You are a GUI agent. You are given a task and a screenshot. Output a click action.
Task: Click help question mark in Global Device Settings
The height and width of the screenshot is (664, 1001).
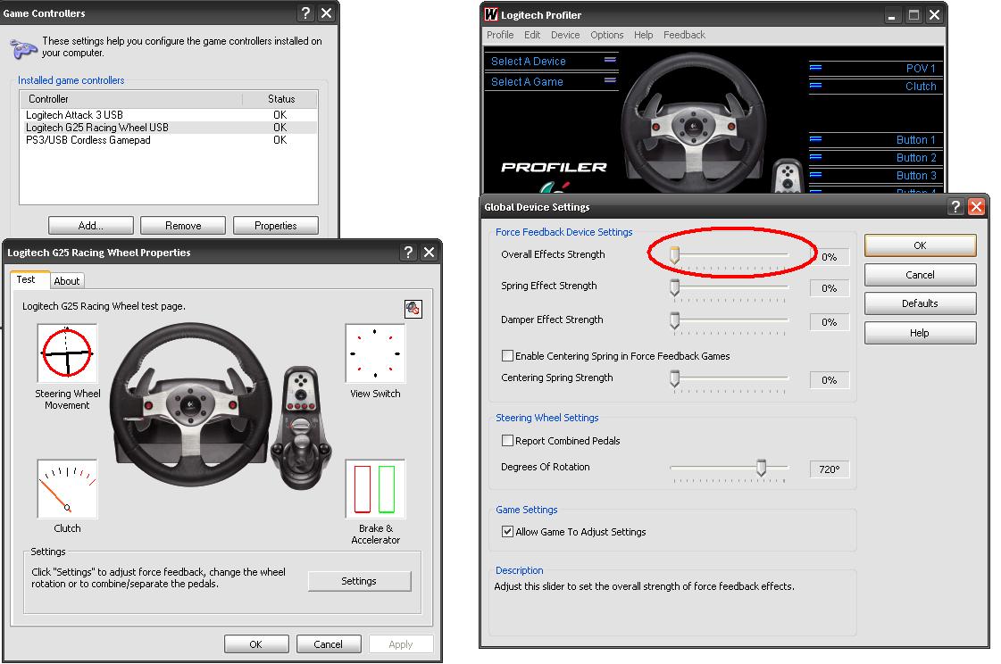pyautogui.click(x=955, y=207)
